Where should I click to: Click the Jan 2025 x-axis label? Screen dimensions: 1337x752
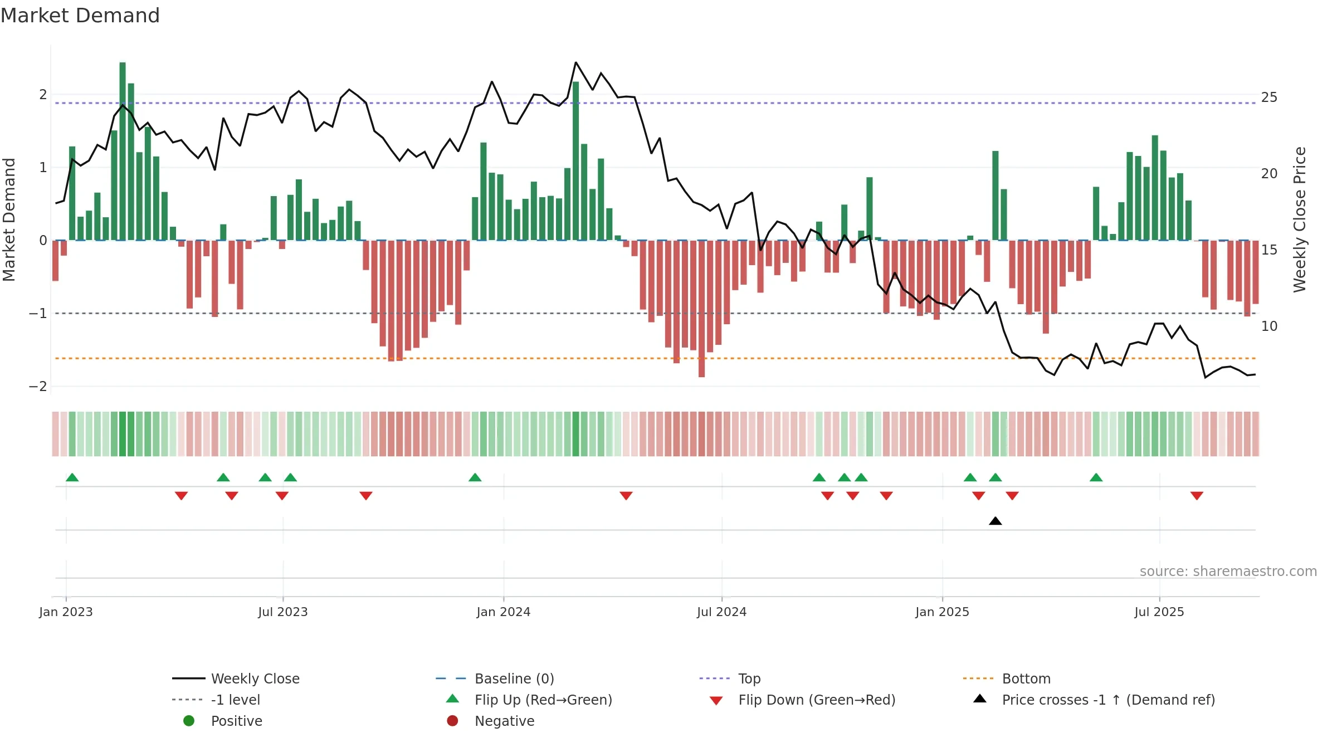(943, 612)
